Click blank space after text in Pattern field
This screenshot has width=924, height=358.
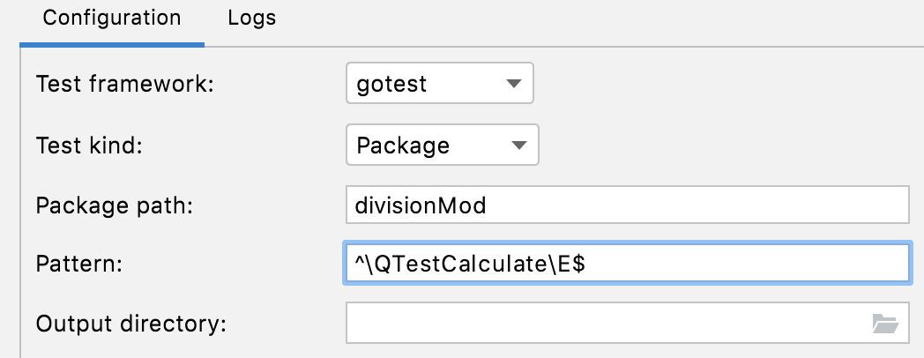[x=749, y=264]
